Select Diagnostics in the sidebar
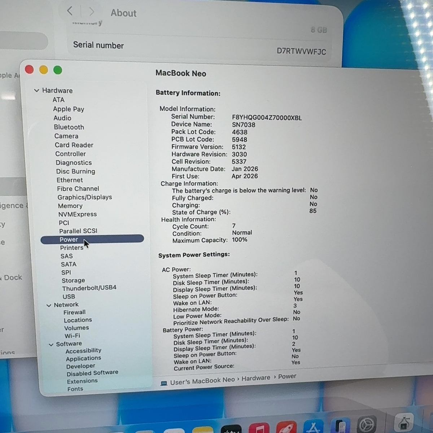Screen dimensions: 433x433 74,163
